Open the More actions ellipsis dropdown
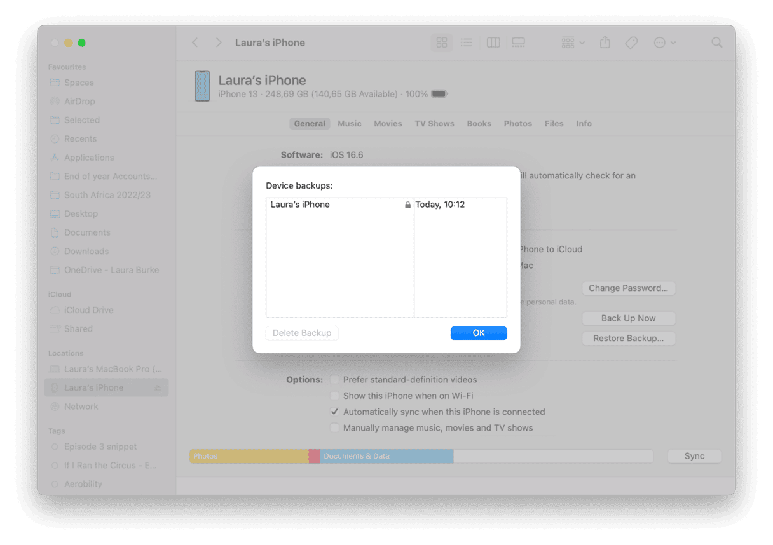 [664, 42]
